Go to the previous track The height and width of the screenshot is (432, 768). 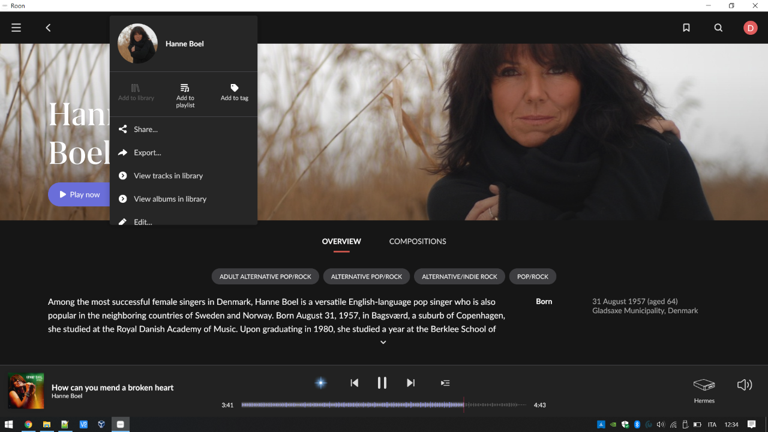pos(355,383)
